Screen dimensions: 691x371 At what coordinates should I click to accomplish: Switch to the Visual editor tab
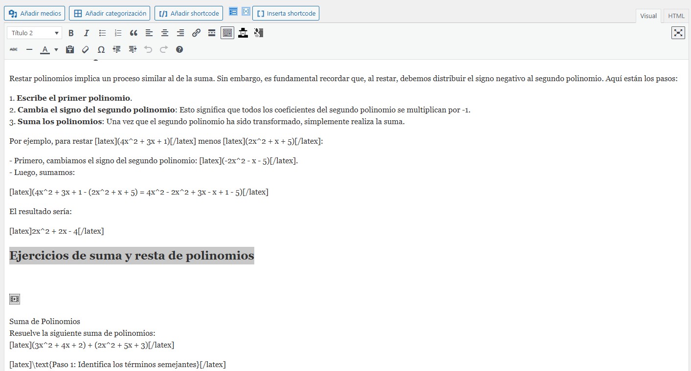click(x=648, y=16)
